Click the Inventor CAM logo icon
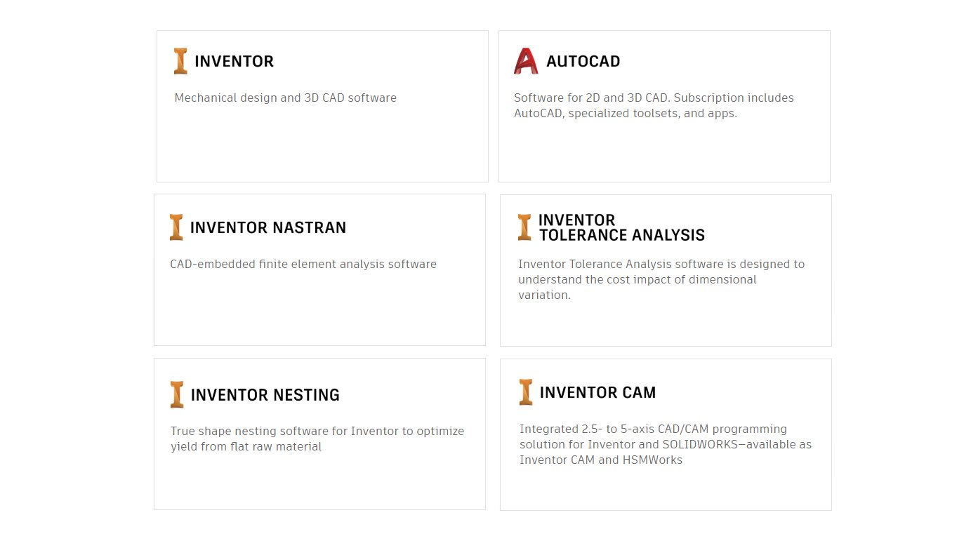This screenshot has height=541, width=971. 526,392
